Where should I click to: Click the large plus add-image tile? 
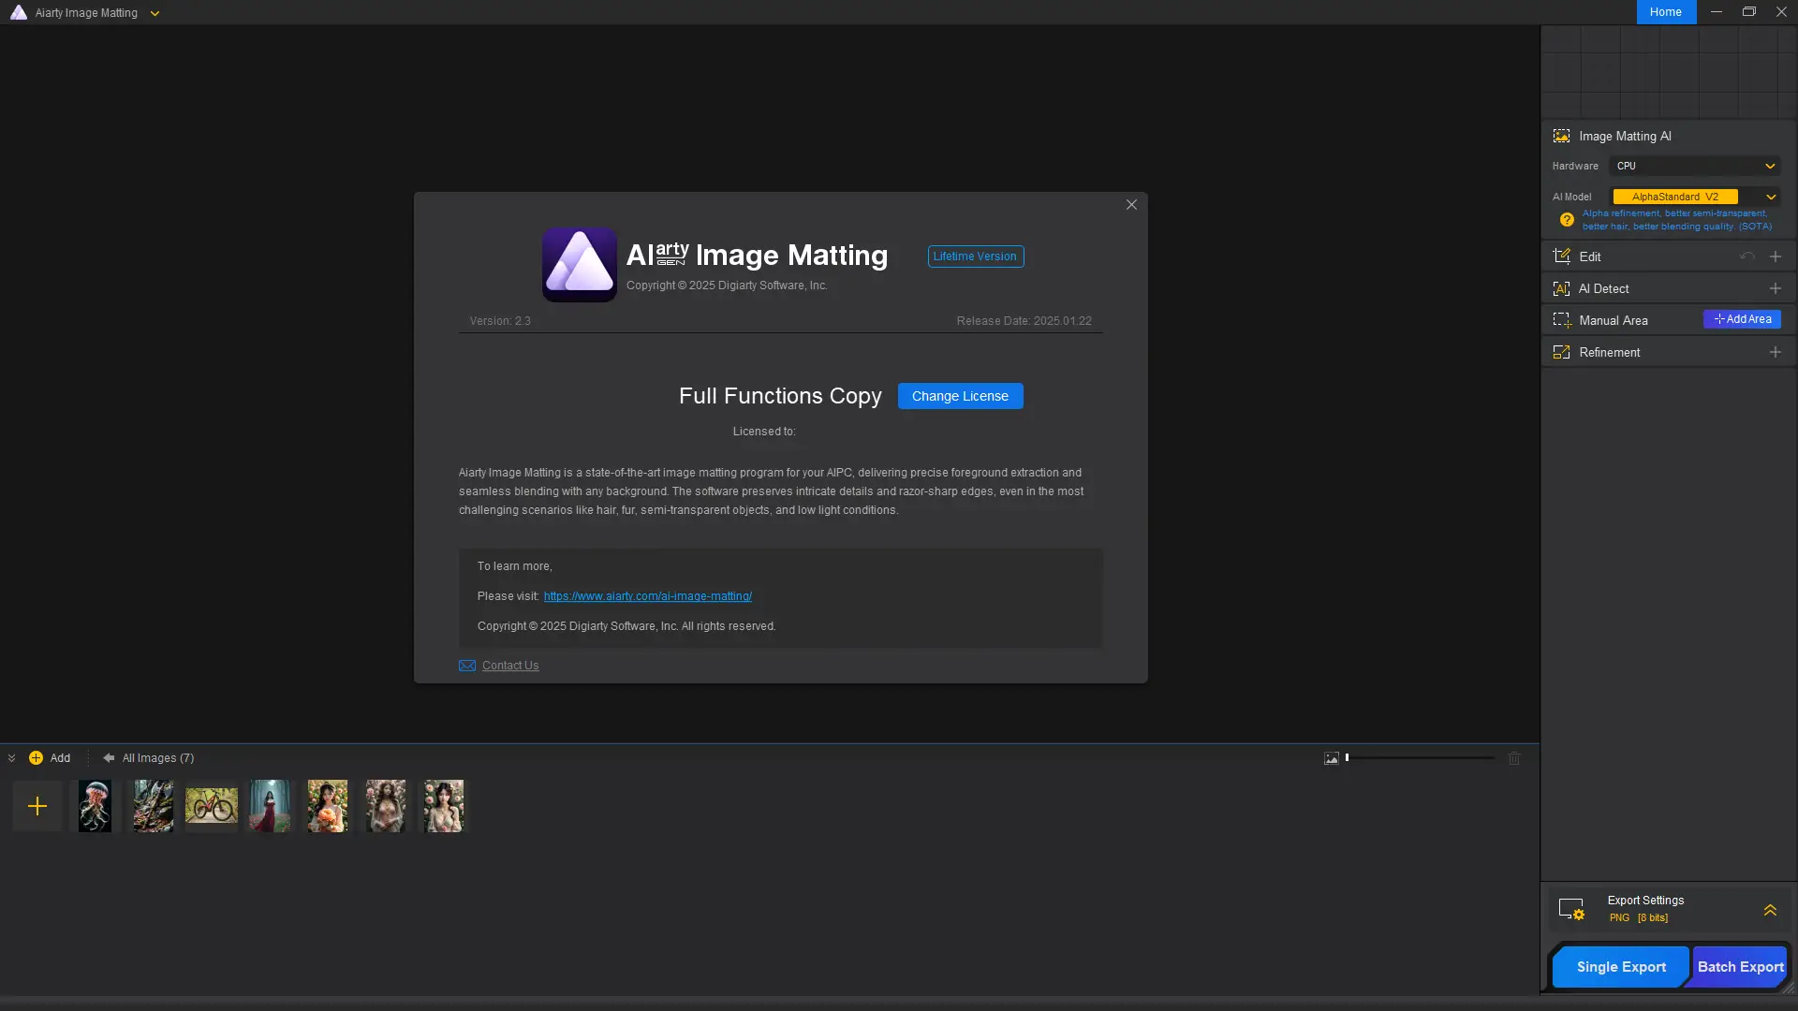click(37, 806)
